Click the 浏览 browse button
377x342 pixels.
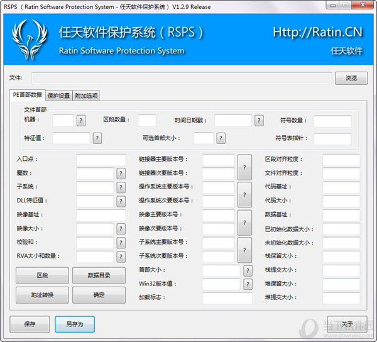coord(351,78)
